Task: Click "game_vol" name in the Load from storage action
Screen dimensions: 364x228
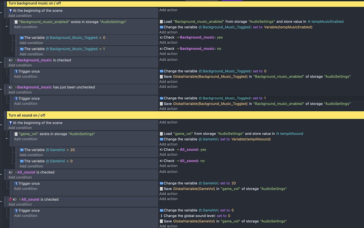Action: [183, 134]
